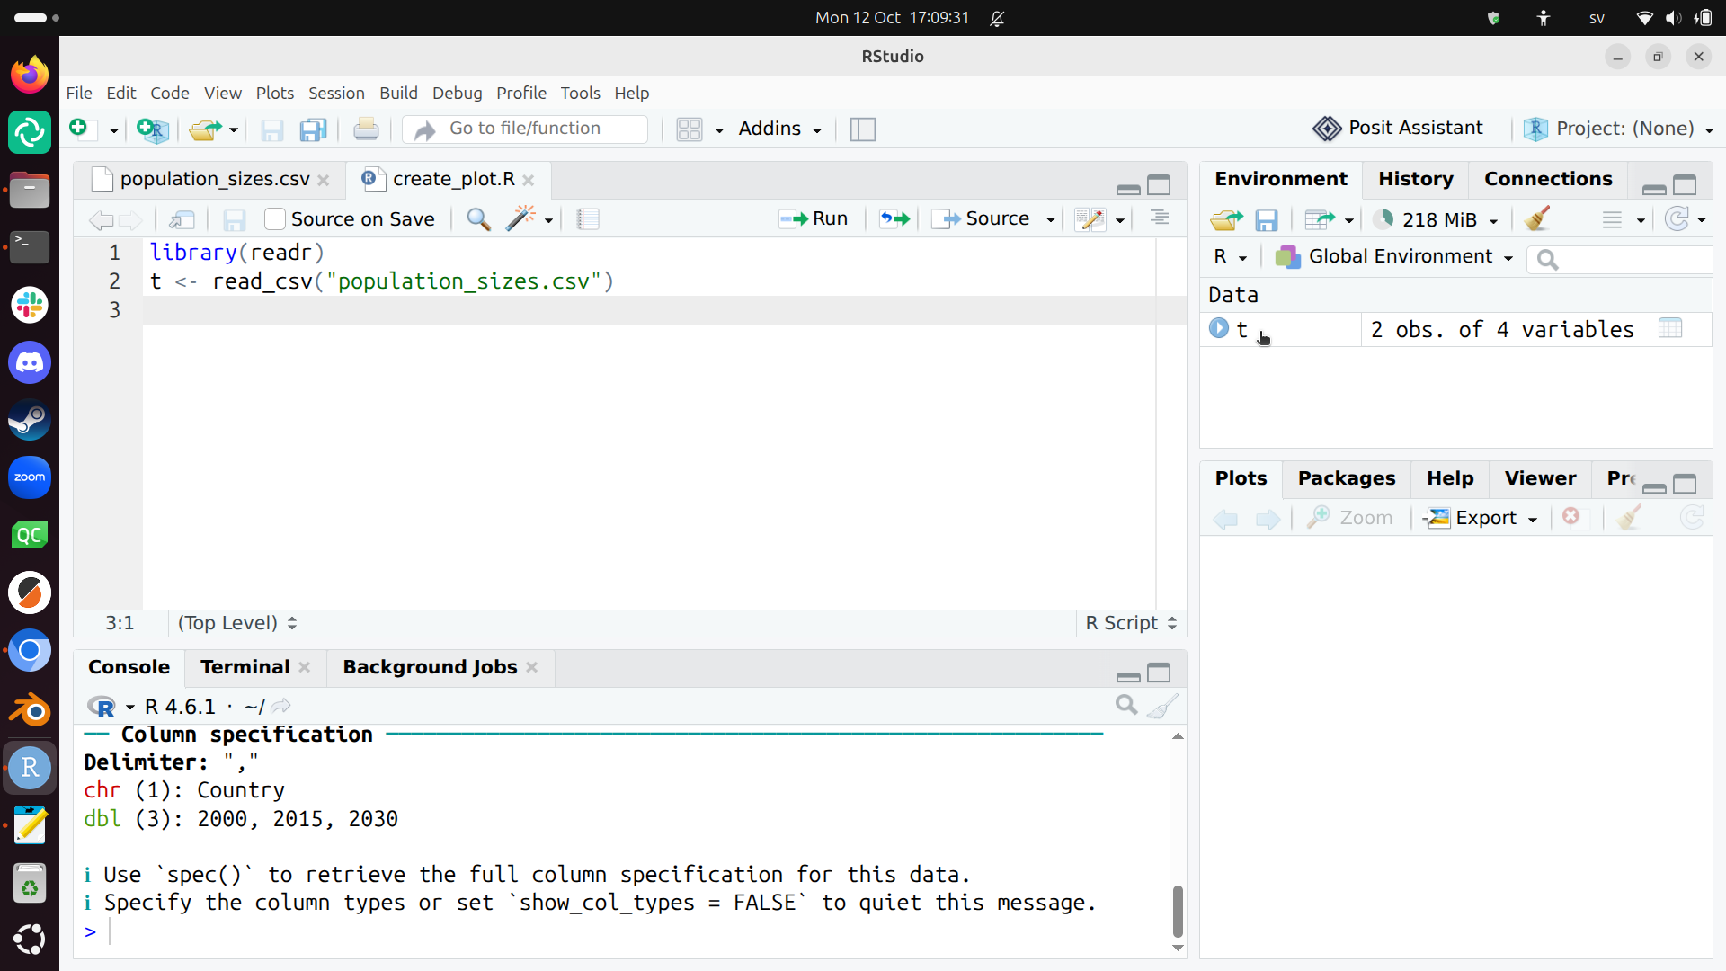The width and height of the screenshot is (1726, 971).
Task: Open the memory usage 218 MiB dropdown
Action: point(1436,219)
